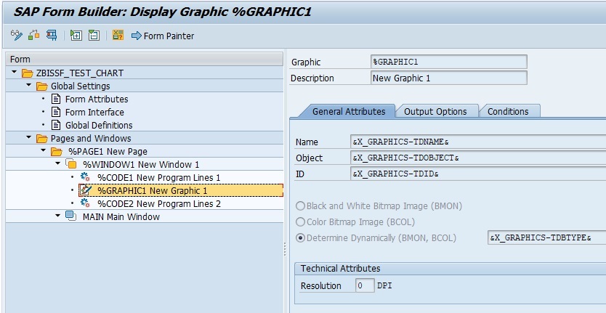Select the Form Attributes tree row

[x=145, y=99]
